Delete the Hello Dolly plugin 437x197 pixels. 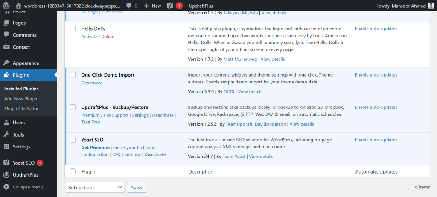tap(108, 37)
